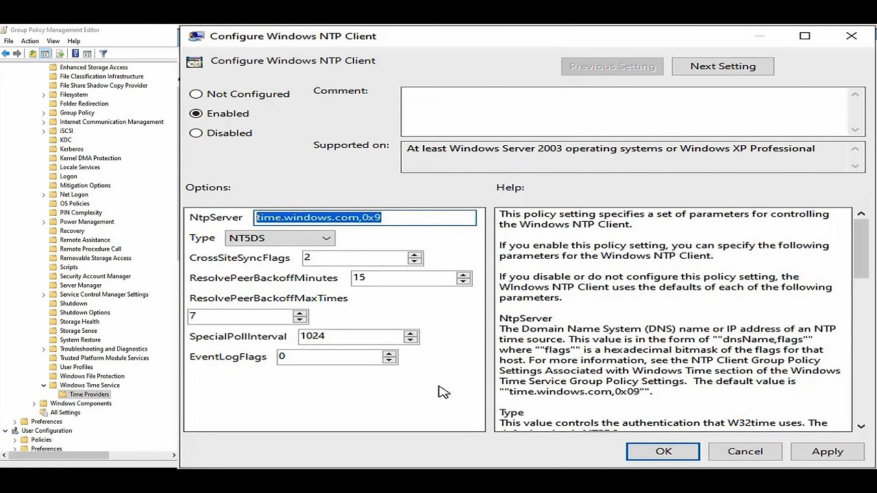877x493 pixels.
Task: Go up one level via folder-arrow icon
Action: click(x=32, y=53)
